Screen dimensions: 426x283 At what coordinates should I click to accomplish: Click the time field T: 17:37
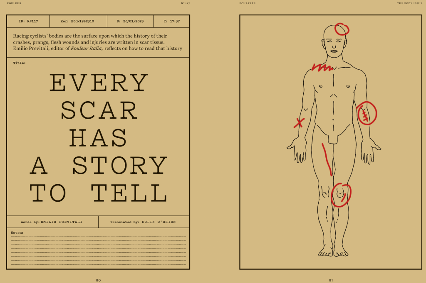point(171,21)
